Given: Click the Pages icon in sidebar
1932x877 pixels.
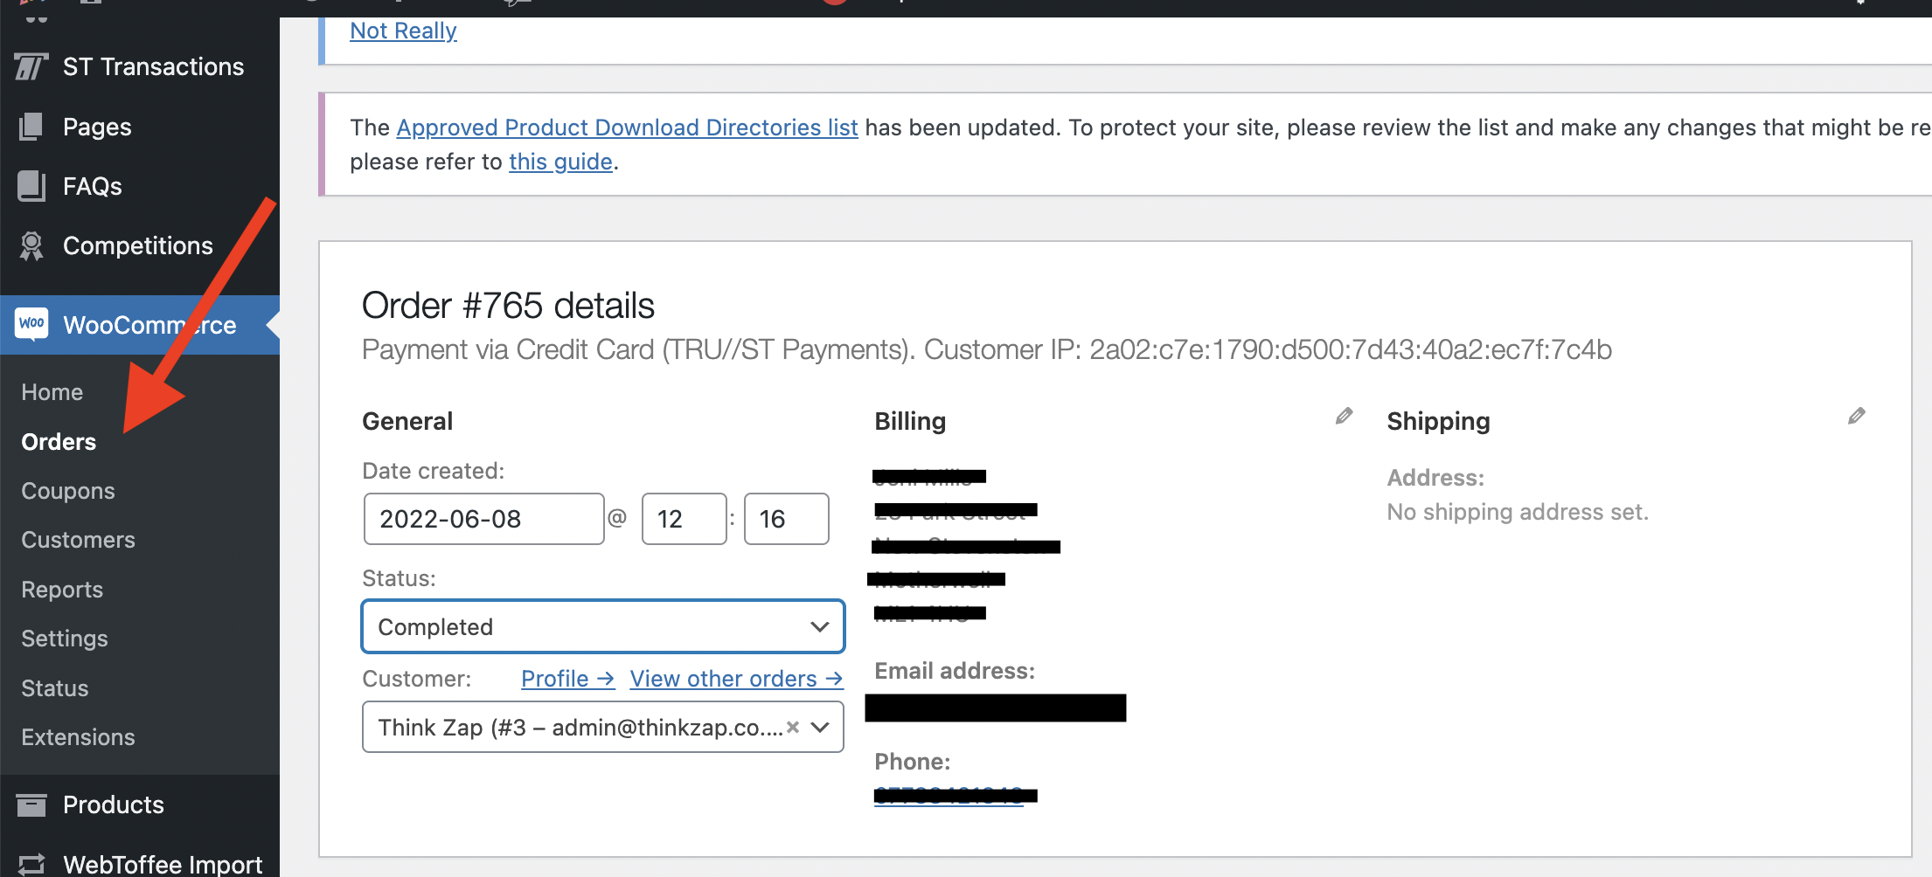Looking at the screenshot, I should (x=31, y=127).
